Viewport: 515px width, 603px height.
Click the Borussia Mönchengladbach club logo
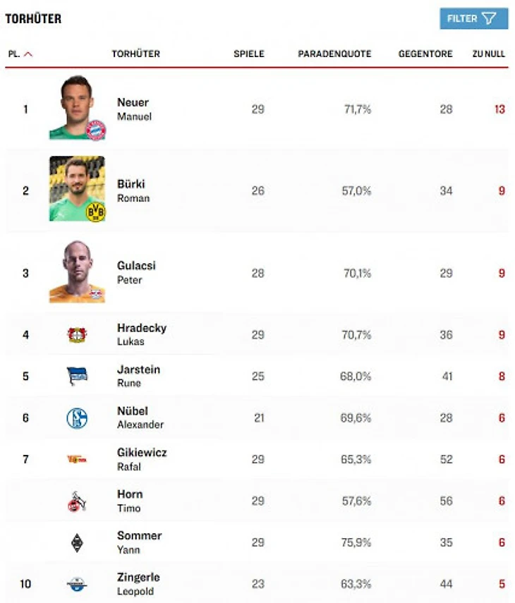tap(77, 542)
